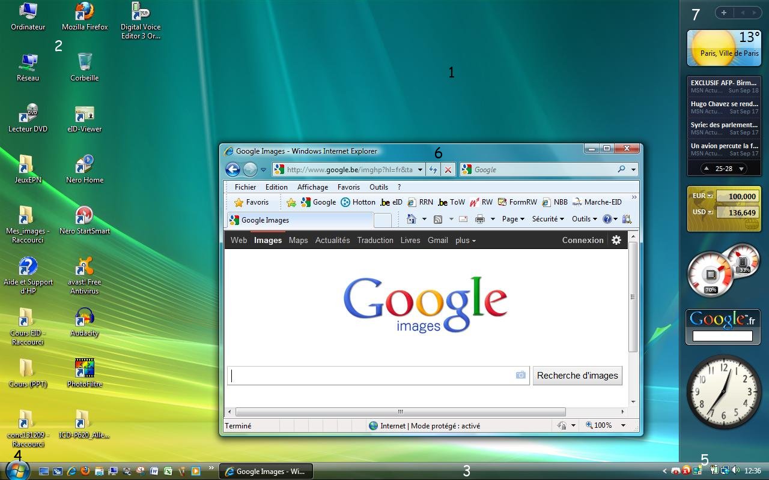Refresh the page in Internet Explorer
The height and width of the screenshot is (480, 769).
tap(433, 170)
